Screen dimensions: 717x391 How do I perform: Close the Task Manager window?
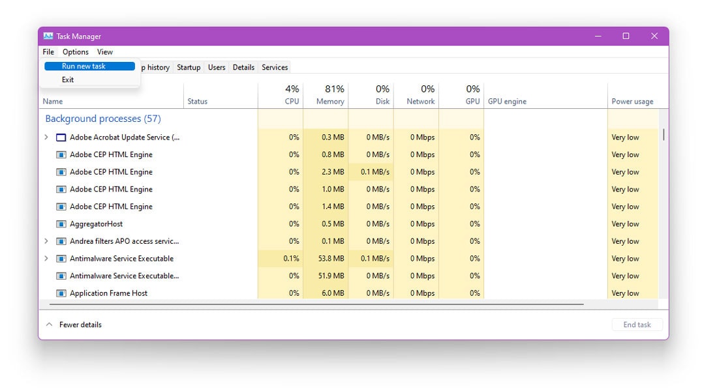click(654, 36)
